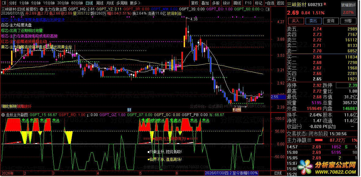Open the 走妖主升副图 indicator dropdown arrow
Screen dimensions: 361x177
point(4,115)
